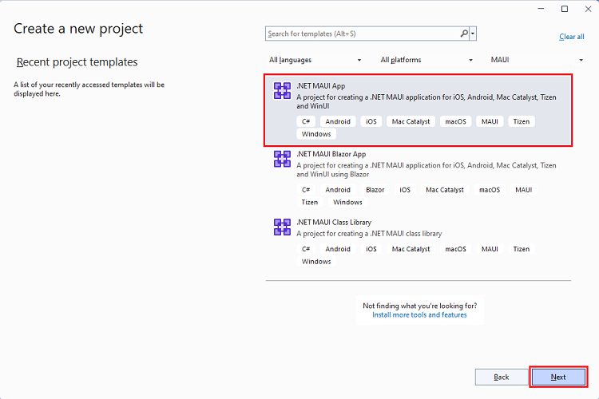Click the Mac Catalyst tag under .NET MAUI App
The height and width of the screenshot is (399, 599).
coord(411,122)
